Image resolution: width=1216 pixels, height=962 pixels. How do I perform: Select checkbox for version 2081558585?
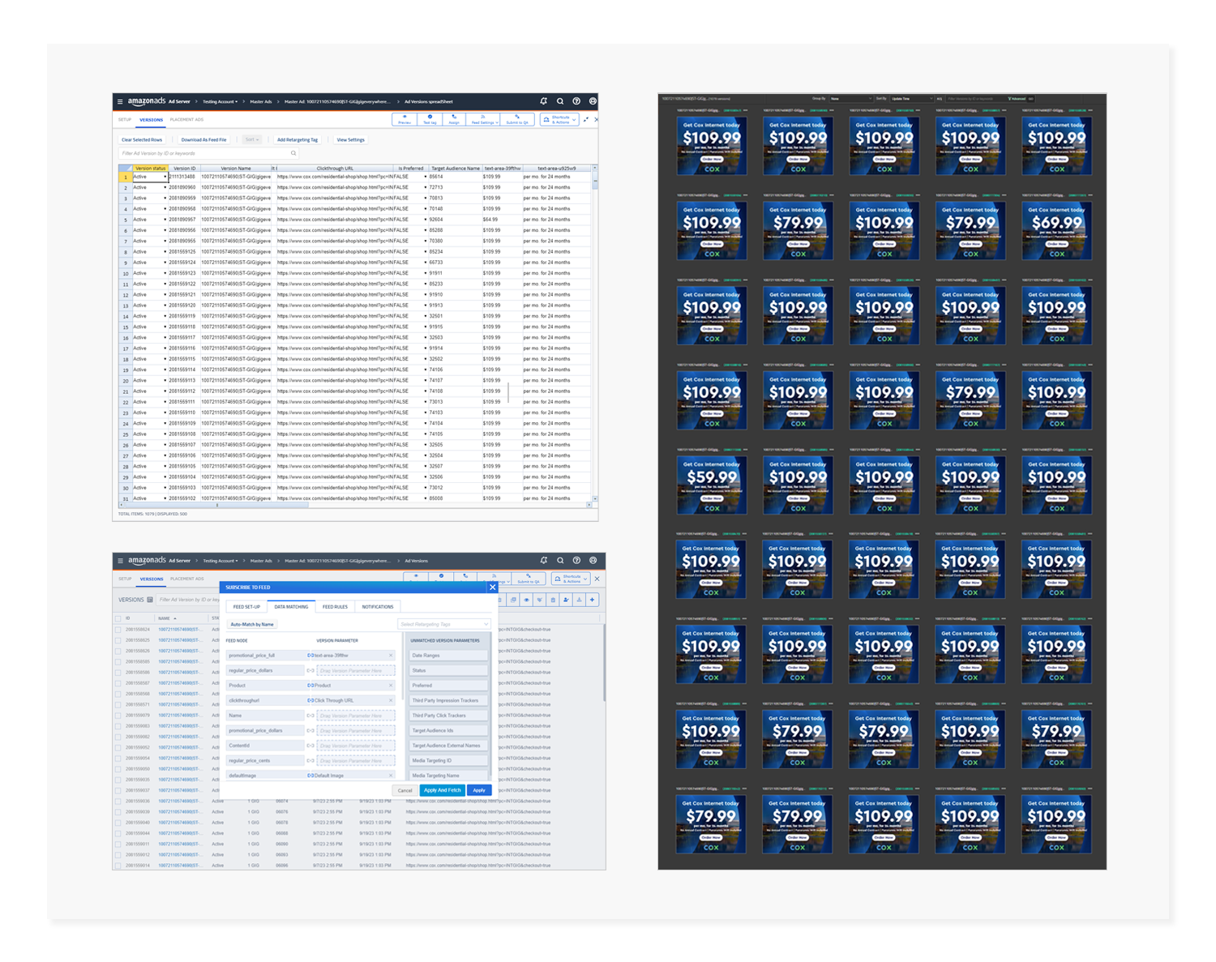118,661
